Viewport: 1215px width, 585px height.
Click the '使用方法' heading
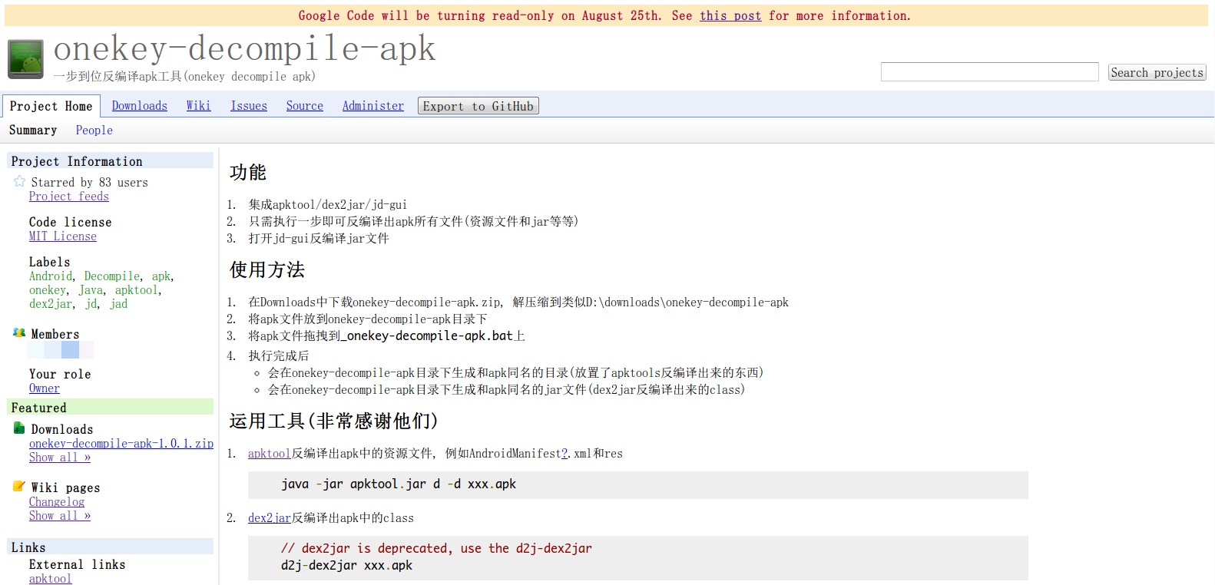[267, 269]
